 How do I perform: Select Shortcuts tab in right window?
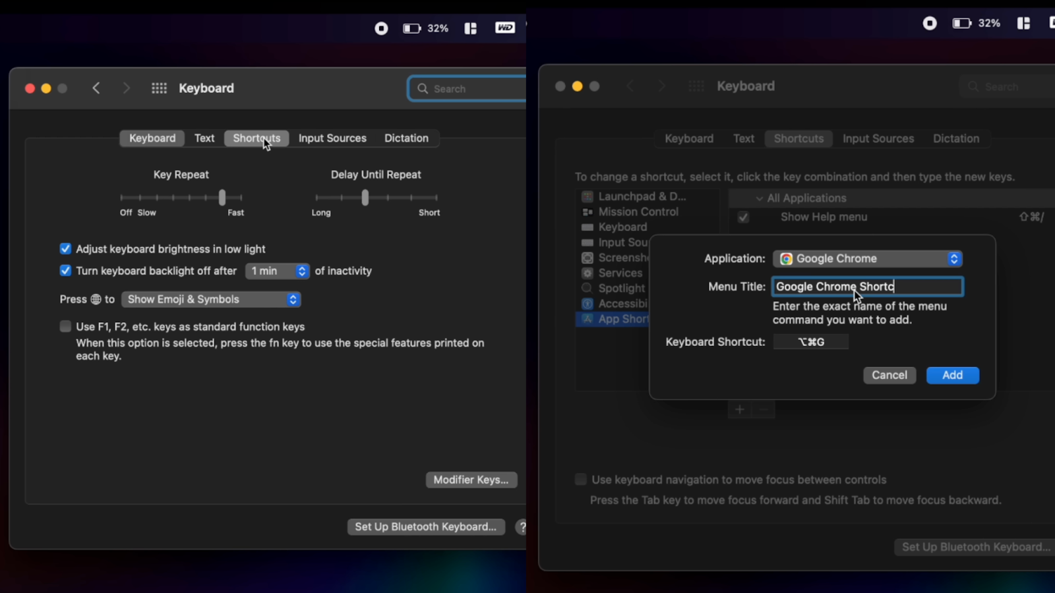pyautogui.click(x=799, y=139)
